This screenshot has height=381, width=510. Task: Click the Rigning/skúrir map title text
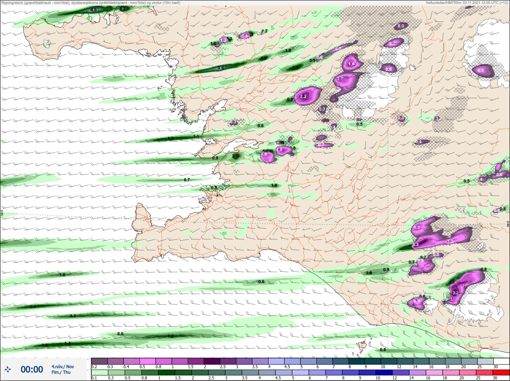(90, 3)
